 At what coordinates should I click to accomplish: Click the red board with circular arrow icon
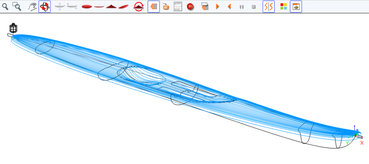139,7
